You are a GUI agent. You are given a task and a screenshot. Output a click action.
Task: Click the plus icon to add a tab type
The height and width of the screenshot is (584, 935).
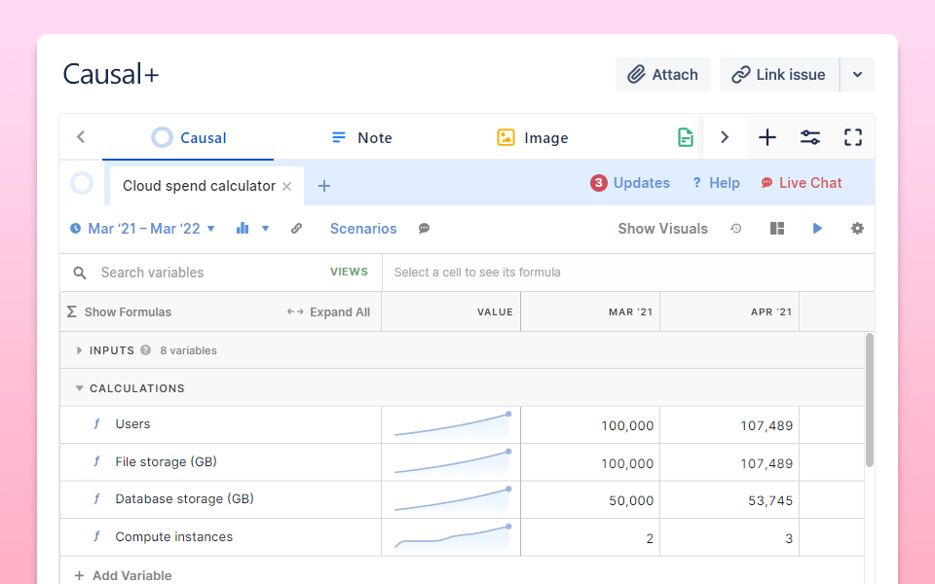[x=767, y=137]
